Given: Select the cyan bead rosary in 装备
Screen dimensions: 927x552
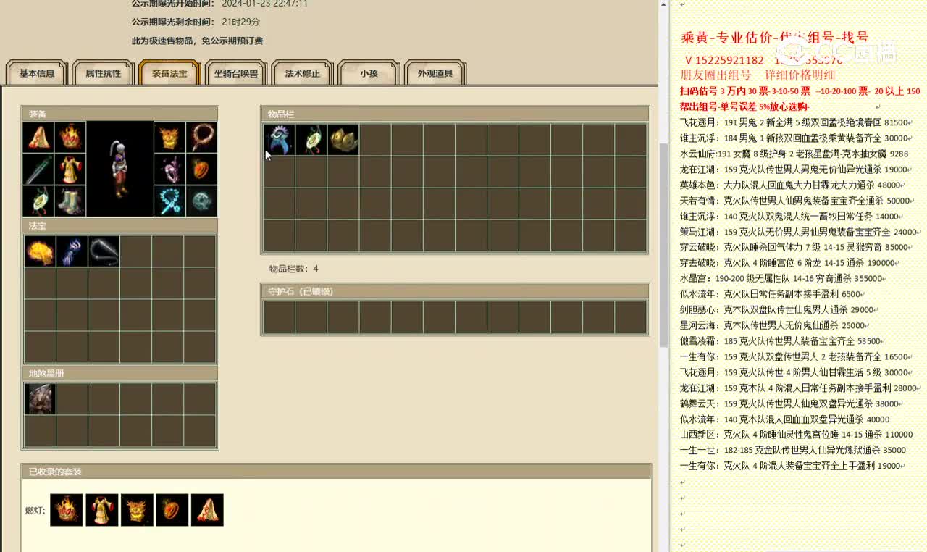Looking at the screenshot, I should pyautogui.click(x=169, y=201).
